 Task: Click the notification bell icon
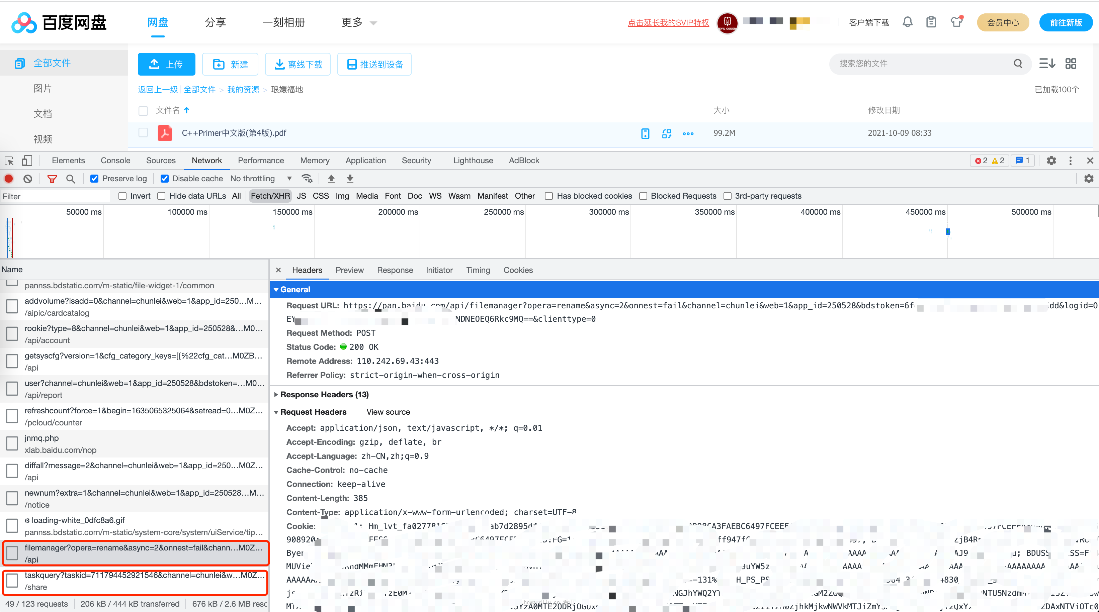908,22
